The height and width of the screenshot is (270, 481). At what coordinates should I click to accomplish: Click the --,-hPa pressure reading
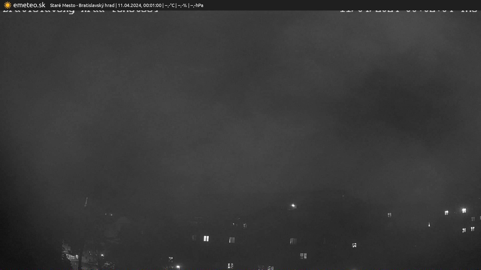(x=197, y=5)
